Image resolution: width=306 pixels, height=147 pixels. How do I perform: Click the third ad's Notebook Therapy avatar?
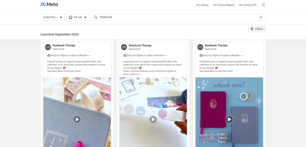tap(200, 47)
